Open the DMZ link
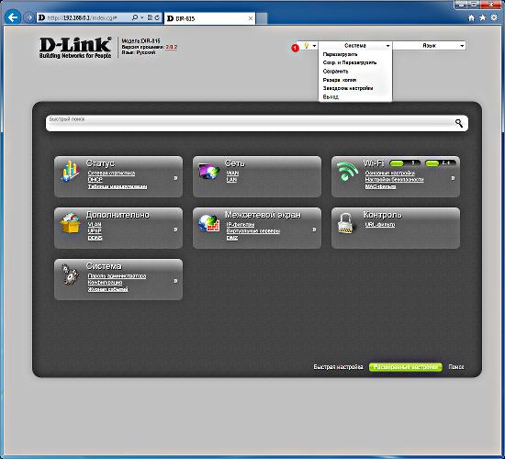 coord(232,238)
